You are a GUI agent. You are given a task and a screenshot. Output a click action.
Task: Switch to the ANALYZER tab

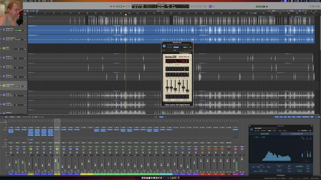265,134
